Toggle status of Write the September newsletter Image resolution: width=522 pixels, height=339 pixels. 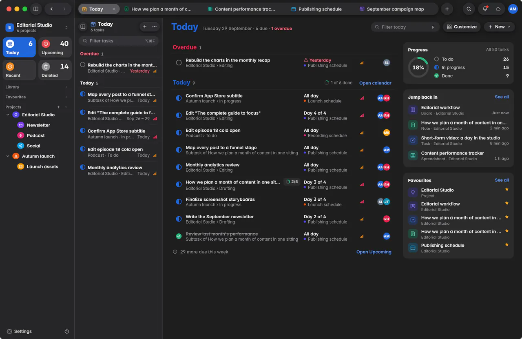point(179,219)
